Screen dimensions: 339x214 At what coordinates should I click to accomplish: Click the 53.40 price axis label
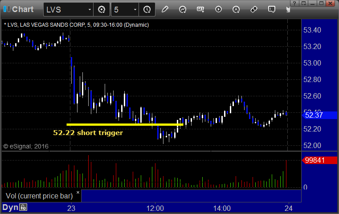(x=312, y=30)
